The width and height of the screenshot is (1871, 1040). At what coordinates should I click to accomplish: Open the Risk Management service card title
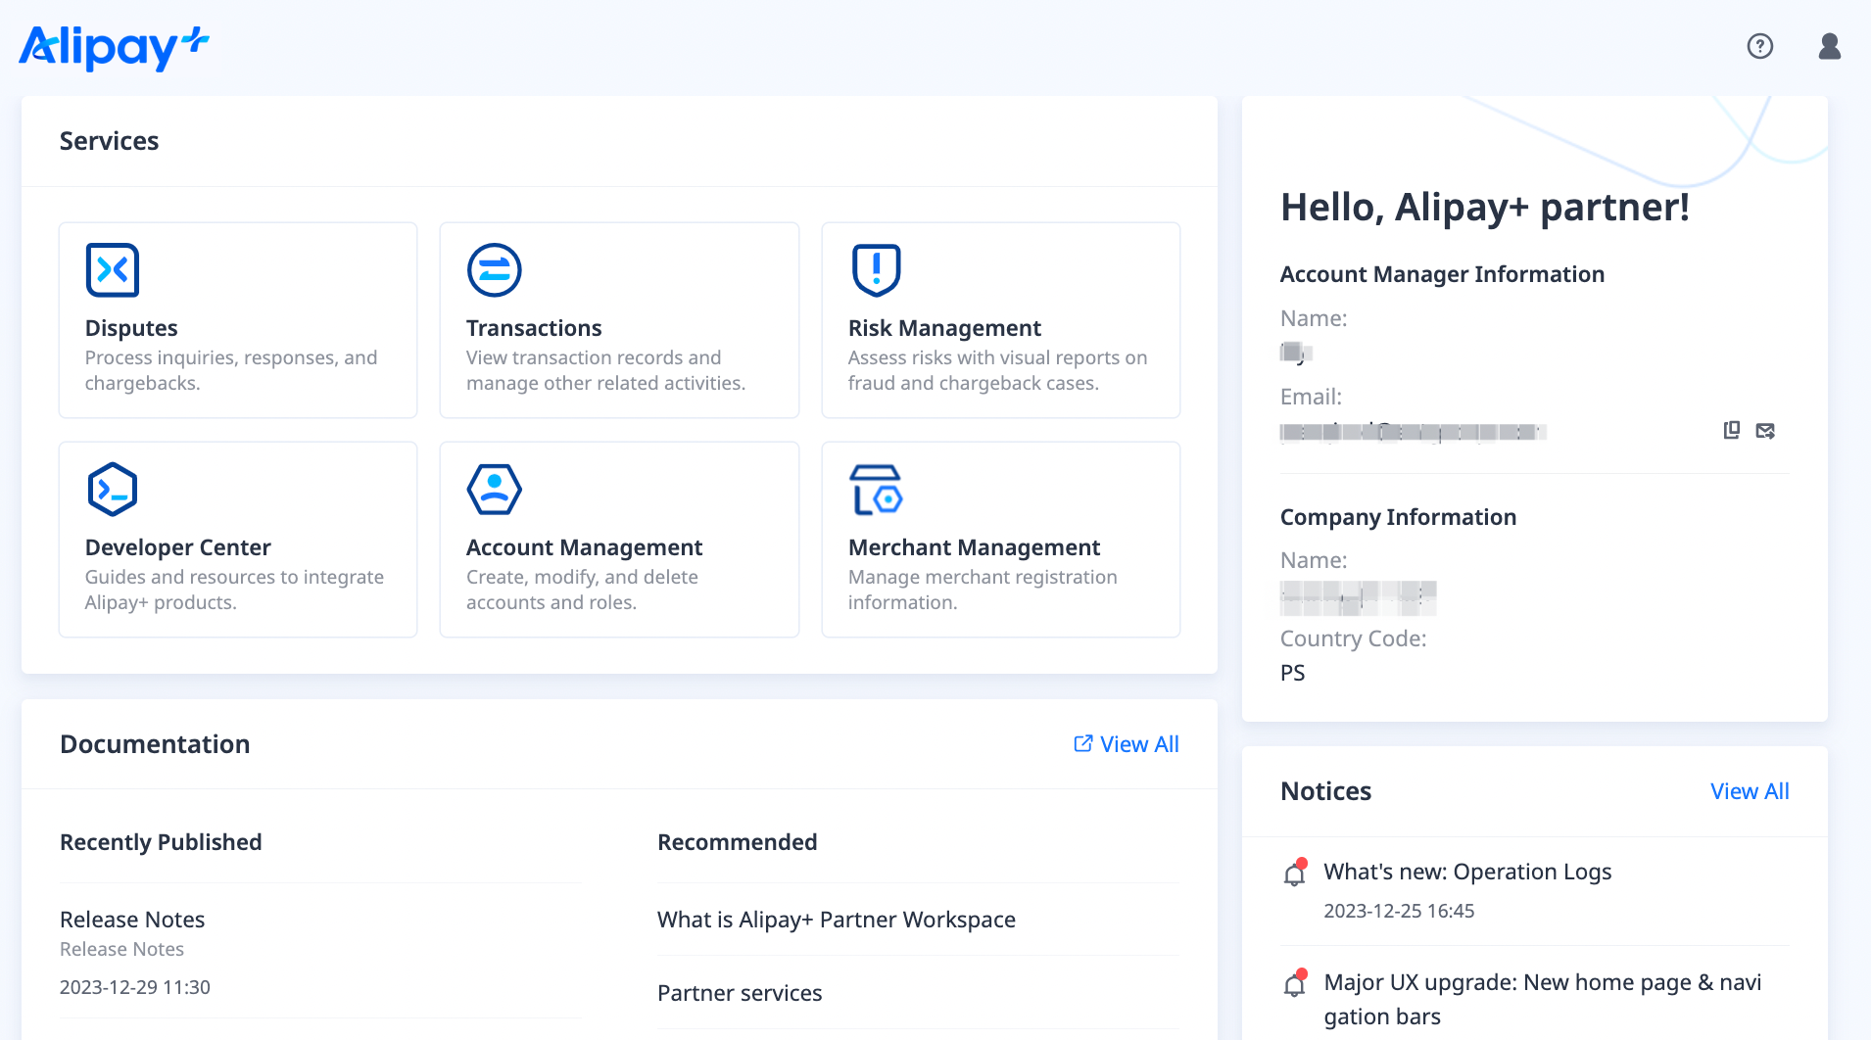944,328
